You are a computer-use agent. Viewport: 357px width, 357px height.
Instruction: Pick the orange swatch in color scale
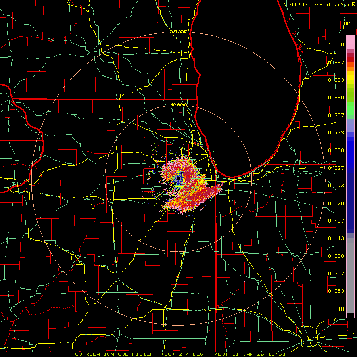click(350, 69)
